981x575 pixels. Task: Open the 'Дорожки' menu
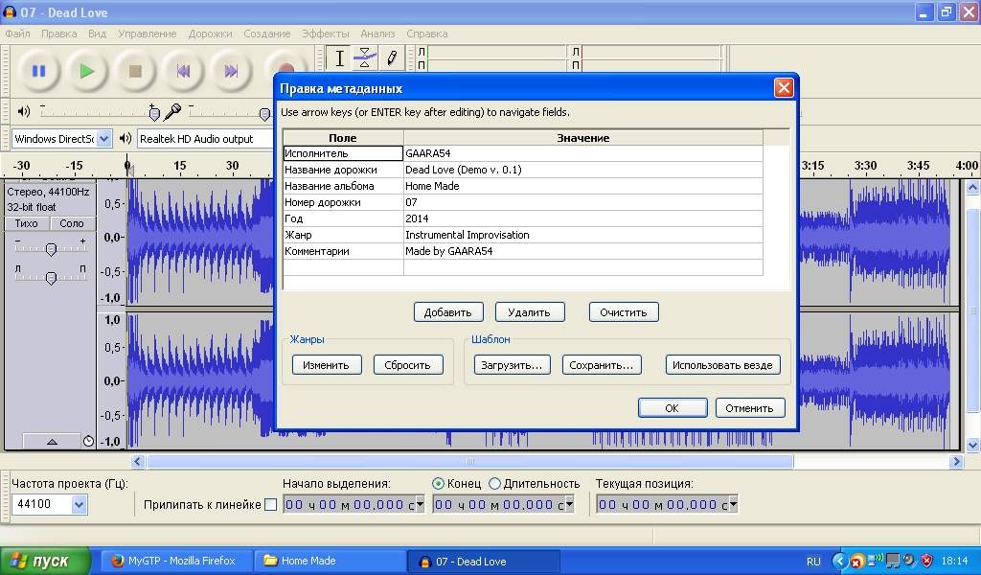(x=210, y=34)
